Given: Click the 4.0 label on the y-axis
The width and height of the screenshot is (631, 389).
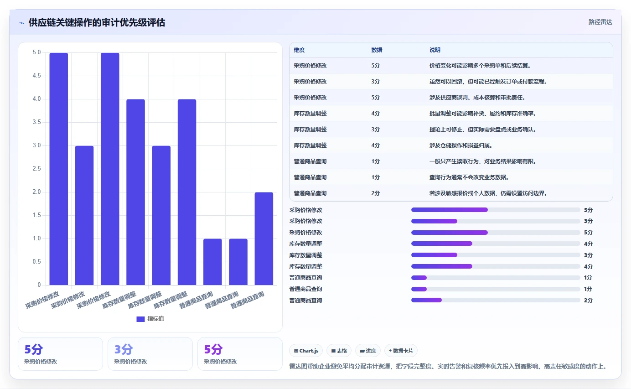Looking at the screenshot, I should point(36,99).
